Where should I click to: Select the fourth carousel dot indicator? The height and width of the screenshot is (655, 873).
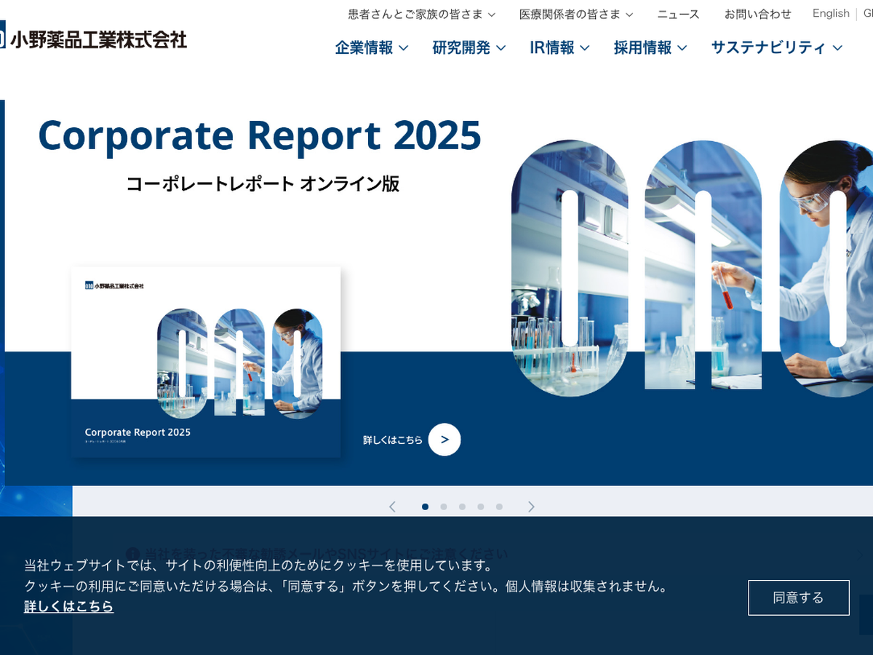click(481, 507)
